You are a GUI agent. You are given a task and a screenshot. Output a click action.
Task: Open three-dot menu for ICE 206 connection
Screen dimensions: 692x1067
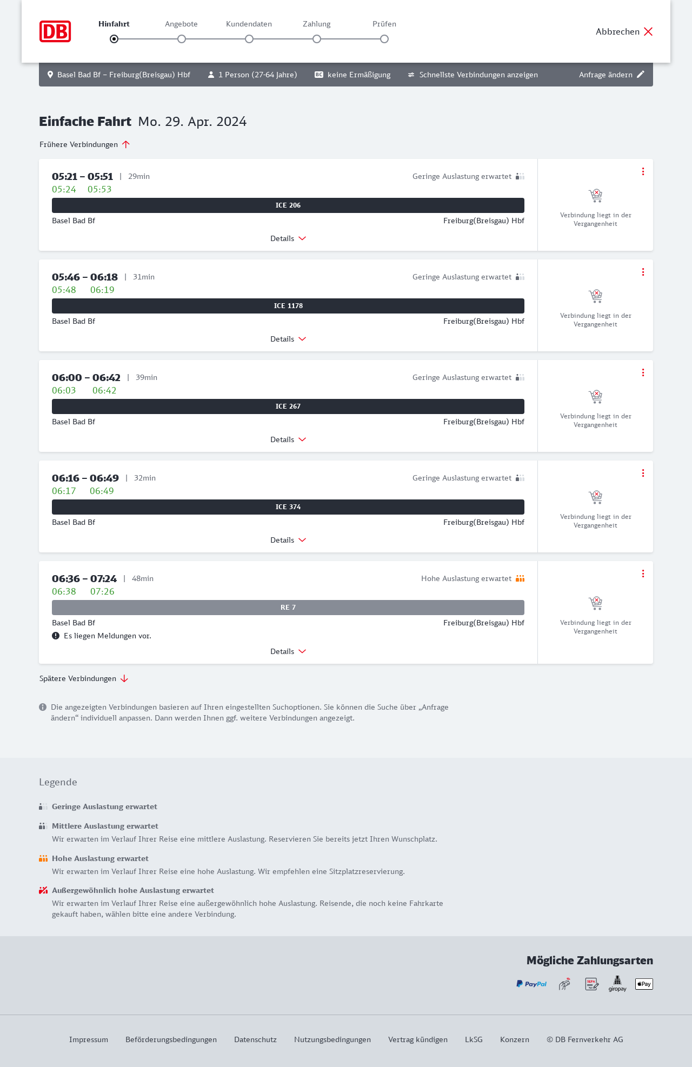[643, 171]
